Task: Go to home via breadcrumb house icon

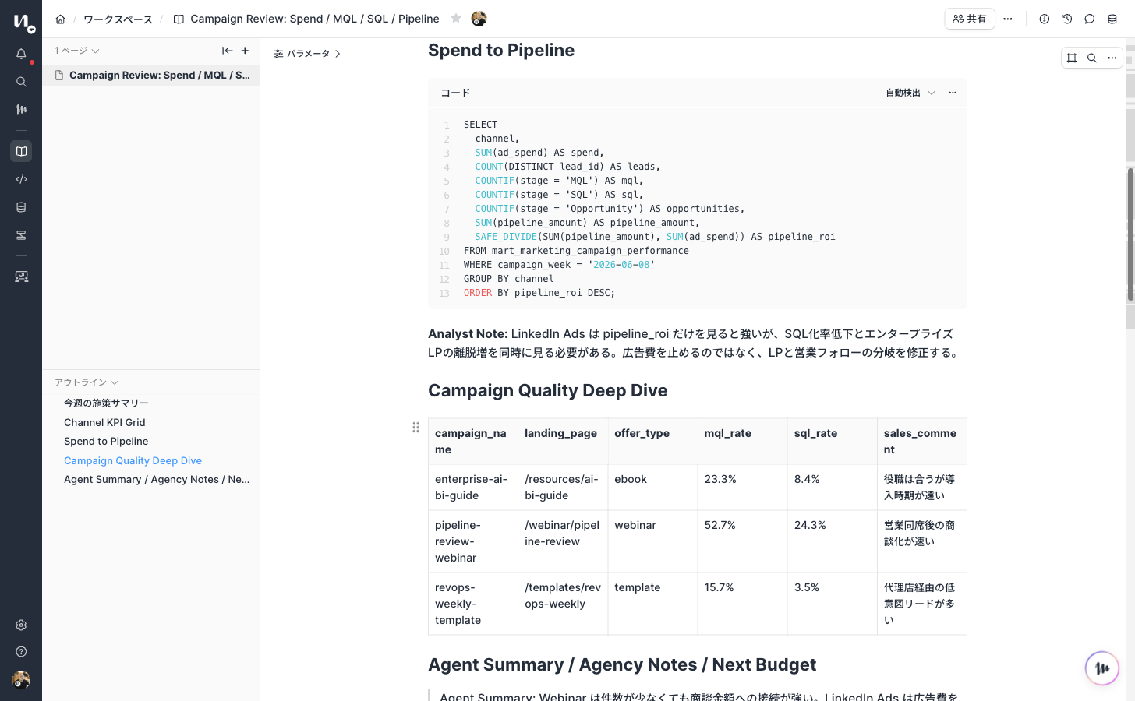Action: [60, 19]
